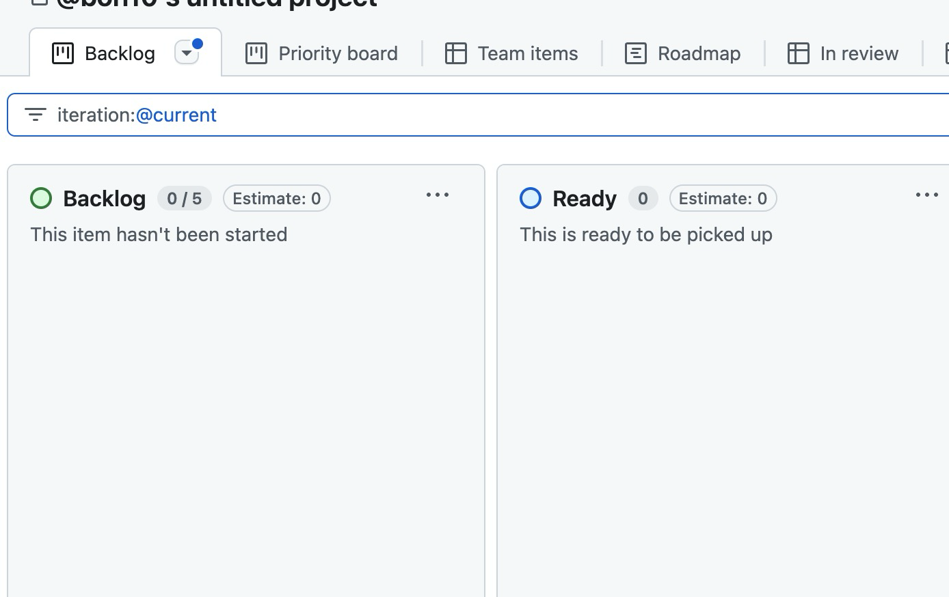Open the Roadmap tab
Viewport: 949px width, 597px height.
point(683,53)
